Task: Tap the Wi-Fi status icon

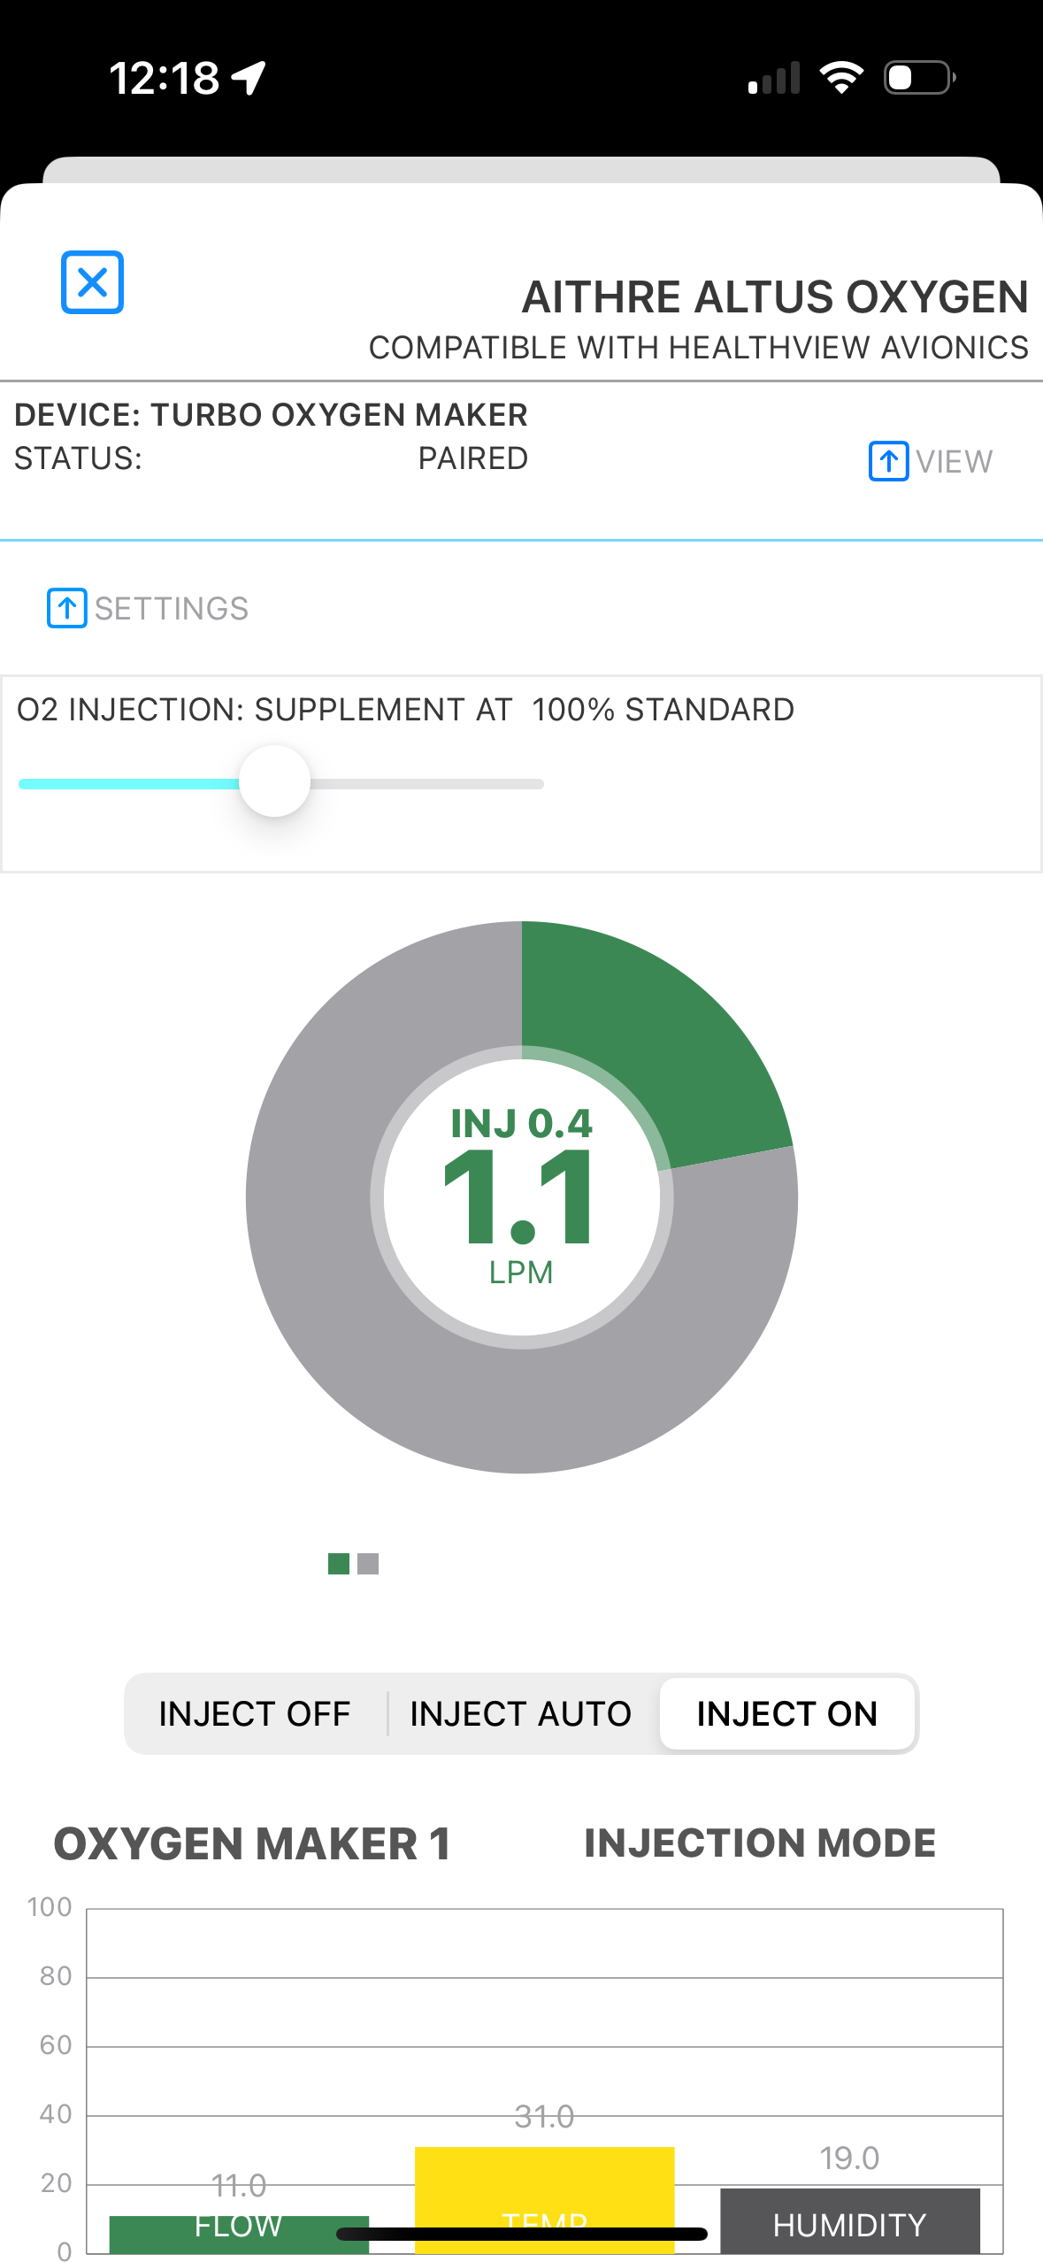Action: point(841,78)
